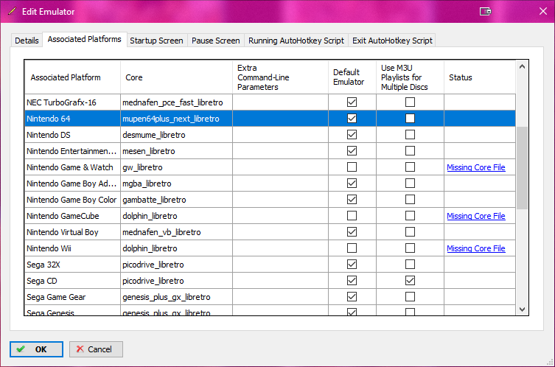Select the Nintendo Game Boy Color cell
This screenshot has width=555, height=367.
tap(72, 200)
